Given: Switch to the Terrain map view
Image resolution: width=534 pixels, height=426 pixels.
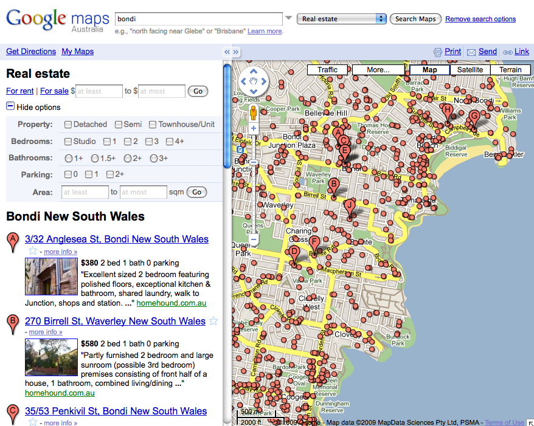Looking at the screenshot, I should click(x=510, y=70).
